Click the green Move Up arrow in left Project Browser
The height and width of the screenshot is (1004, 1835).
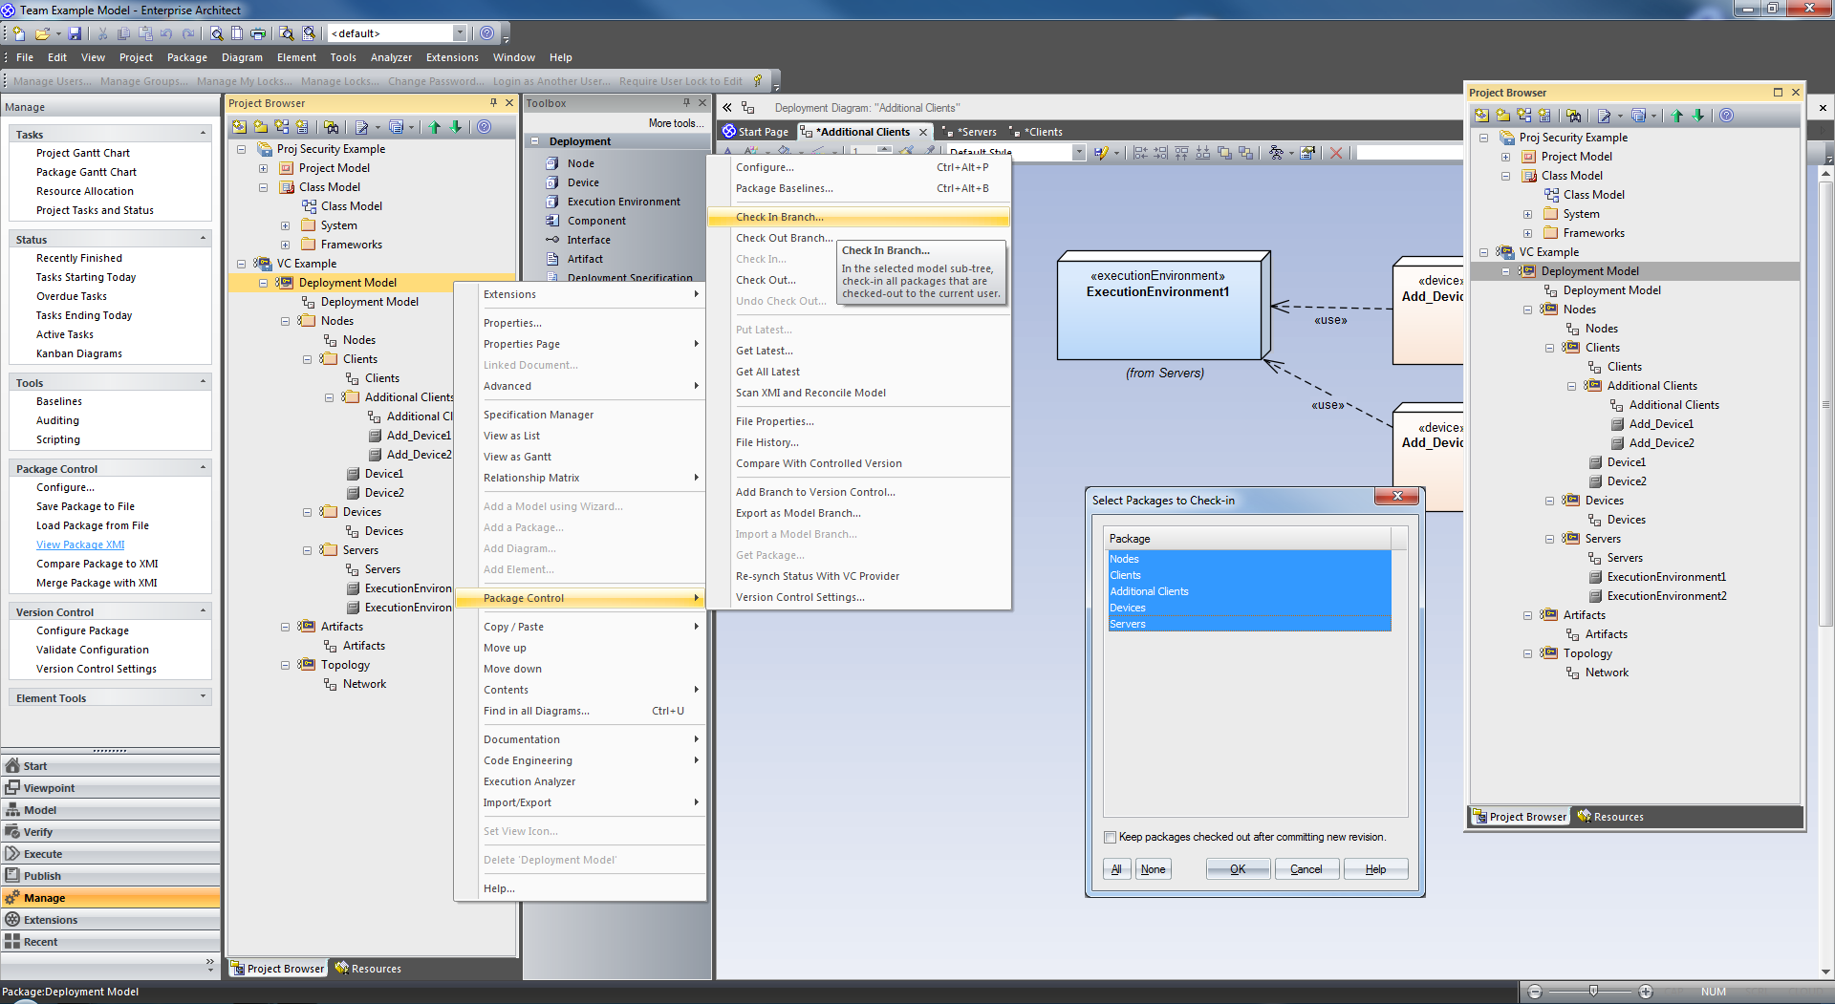pos(435,127)
